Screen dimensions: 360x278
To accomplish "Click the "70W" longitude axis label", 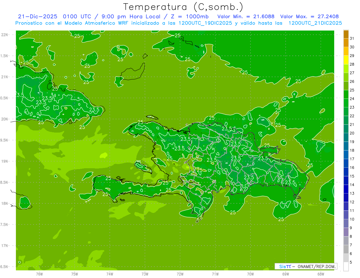I will [x=250, y=274].
